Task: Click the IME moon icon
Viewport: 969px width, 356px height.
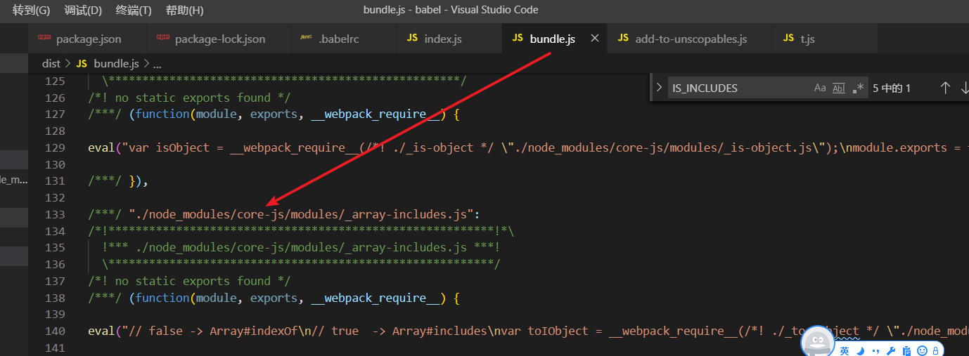Action: point(861,350)
